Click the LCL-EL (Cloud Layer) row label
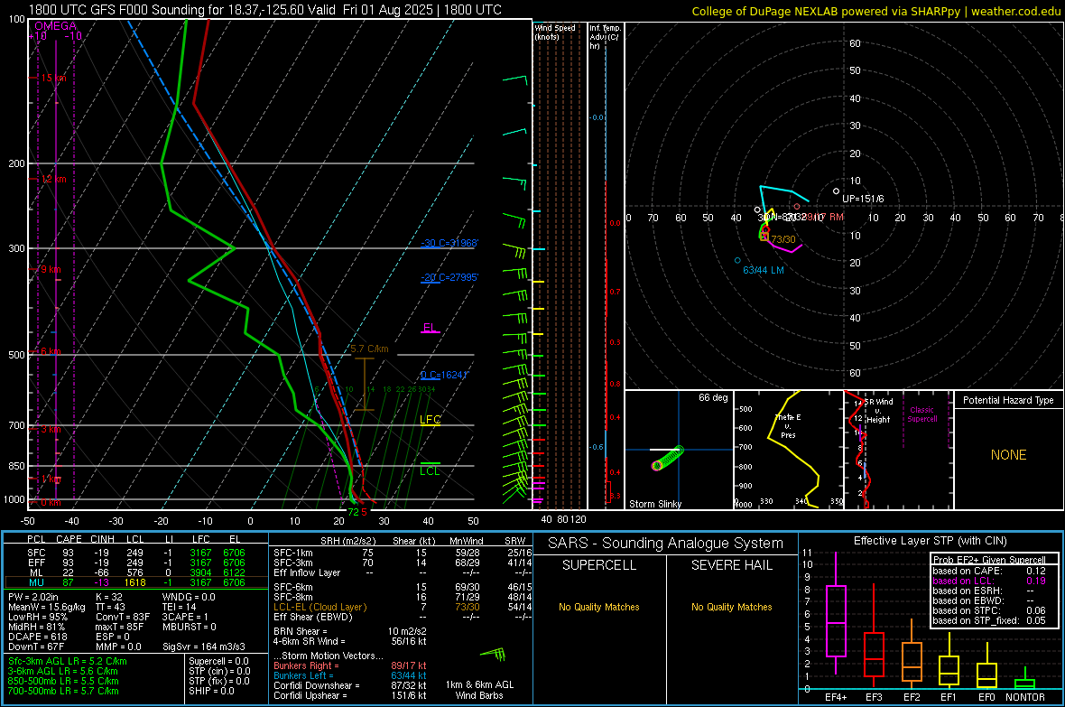 coord(319,607)
